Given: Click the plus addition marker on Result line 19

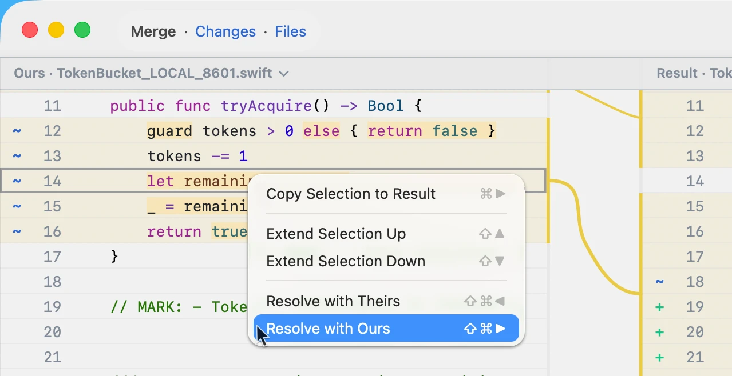Looking at the screenshot, I should coord(660,307).
